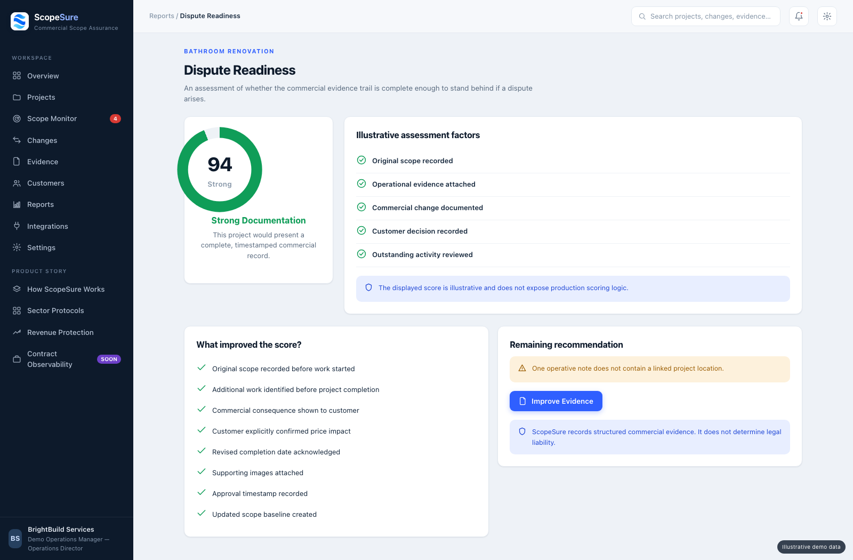The height and width of the screenshot is (560, 853).
Task: Click the Scope Monitor badge showing 4
Action: [115, 118]
